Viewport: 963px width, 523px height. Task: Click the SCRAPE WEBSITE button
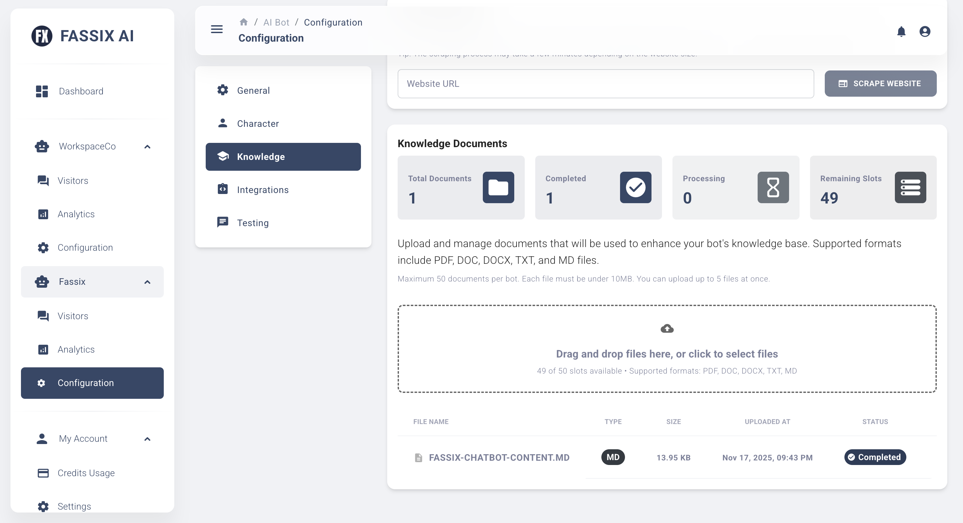[880, 84]
